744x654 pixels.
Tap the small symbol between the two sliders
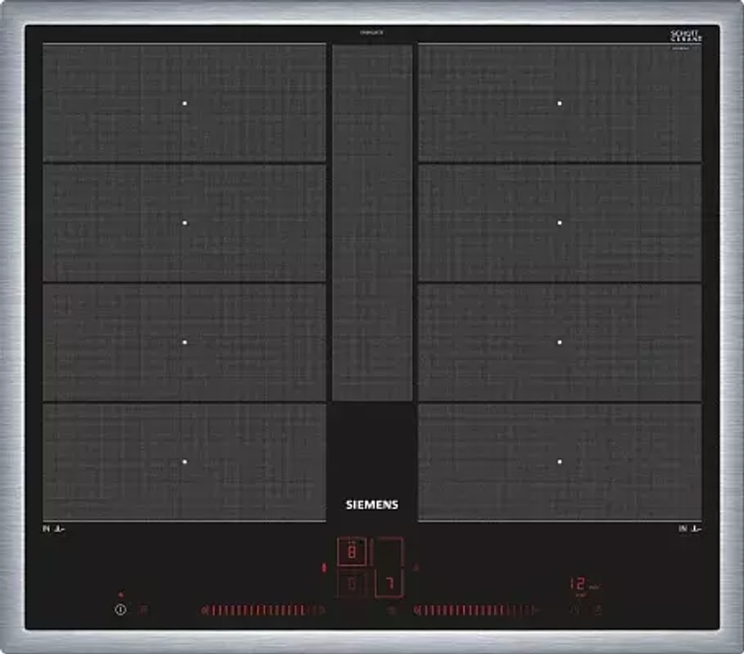[391, 610]
